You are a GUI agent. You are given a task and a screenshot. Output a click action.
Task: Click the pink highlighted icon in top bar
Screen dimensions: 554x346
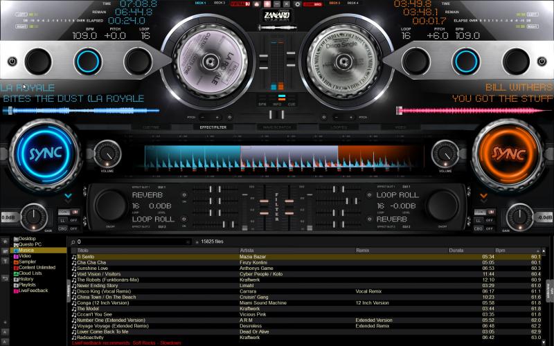coord(267,4)
